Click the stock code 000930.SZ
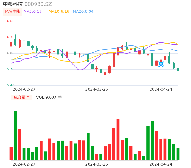This screenshot has height=168, width=191. point(38,4)
